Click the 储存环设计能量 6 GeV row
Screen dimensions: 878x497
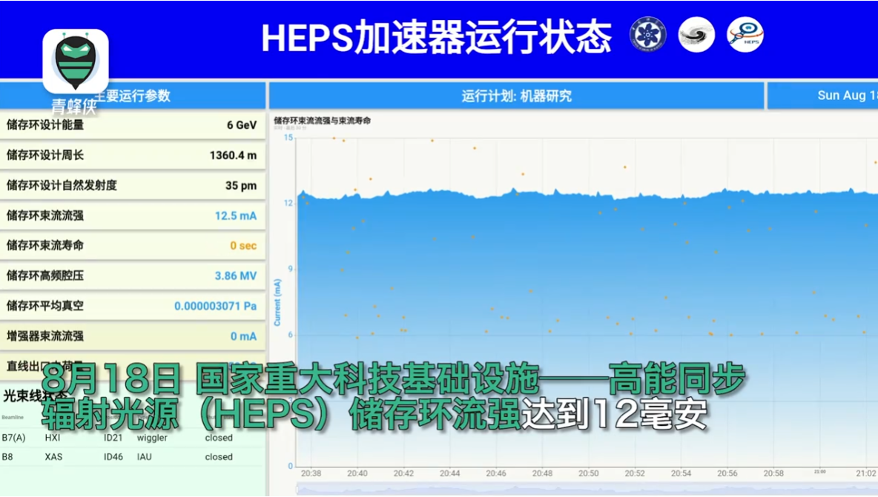click(x=132, y=125)
